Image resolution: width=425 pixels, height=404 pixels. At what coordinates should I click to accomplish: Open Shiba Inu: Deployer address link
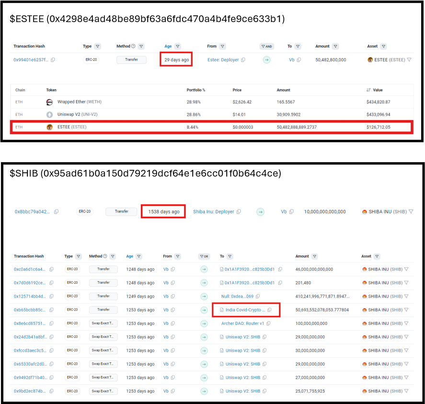click(213, 212)
